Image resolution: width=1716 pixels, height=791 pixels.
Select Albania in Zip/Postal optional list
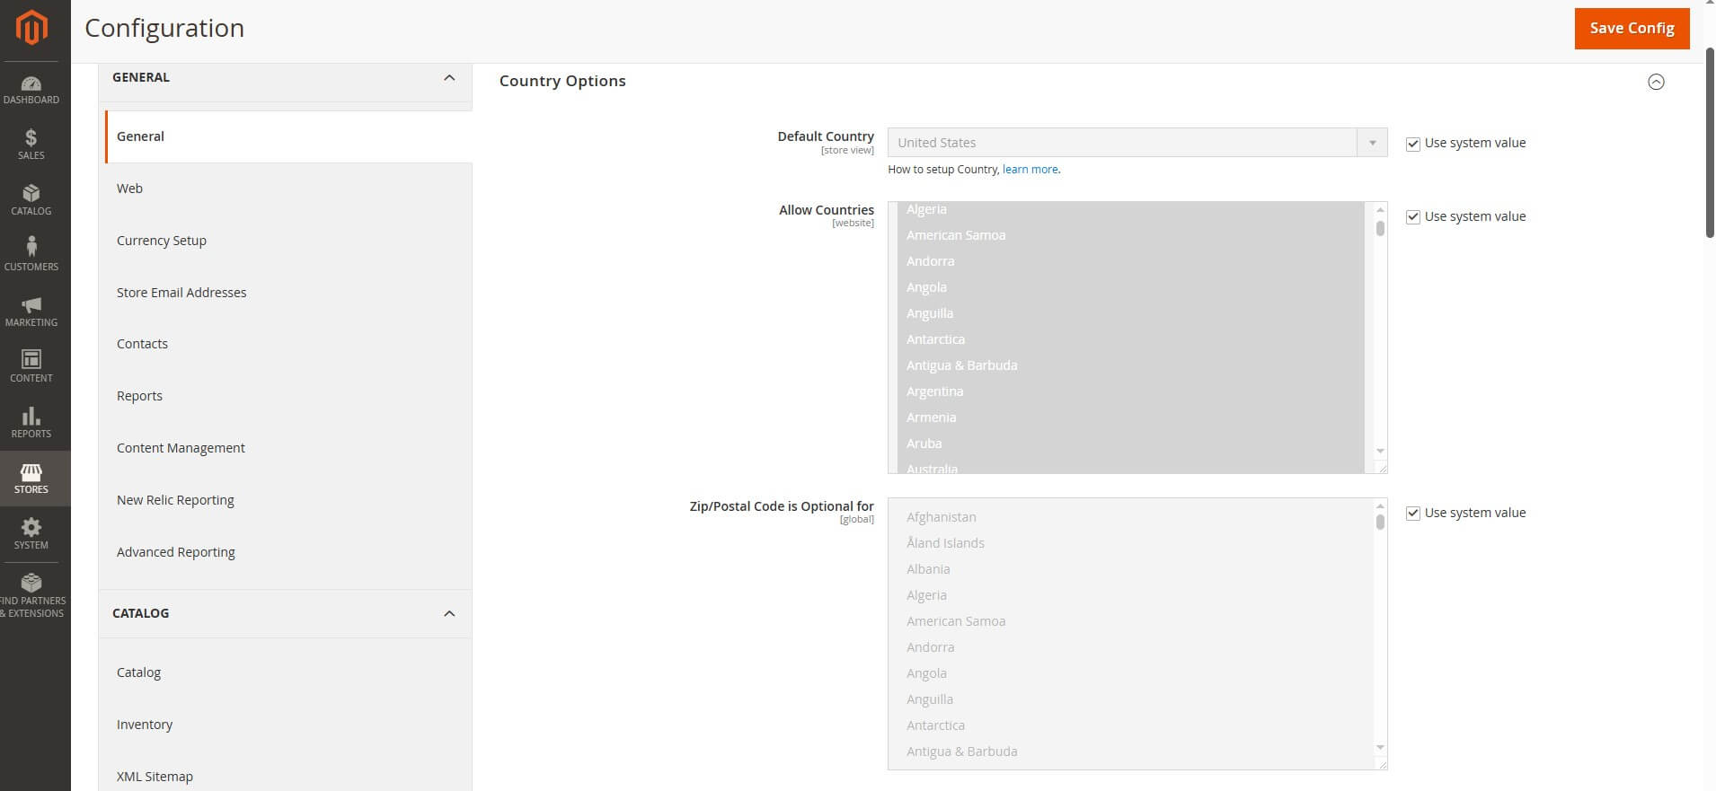1130,569
